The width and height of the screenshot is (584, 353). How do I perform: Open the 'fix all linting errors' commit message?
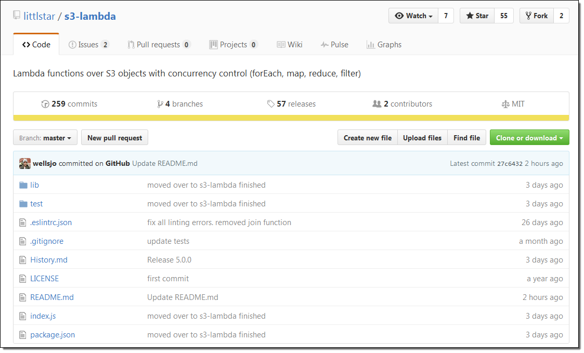pos(219,223)
